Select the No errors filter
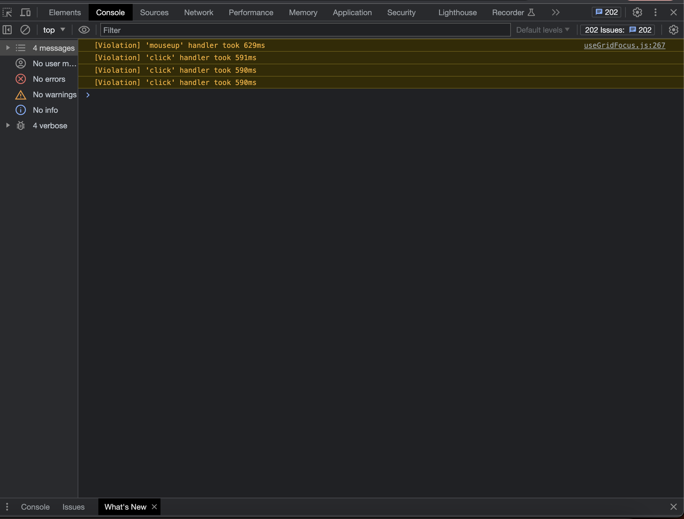 tap(49, 79)
